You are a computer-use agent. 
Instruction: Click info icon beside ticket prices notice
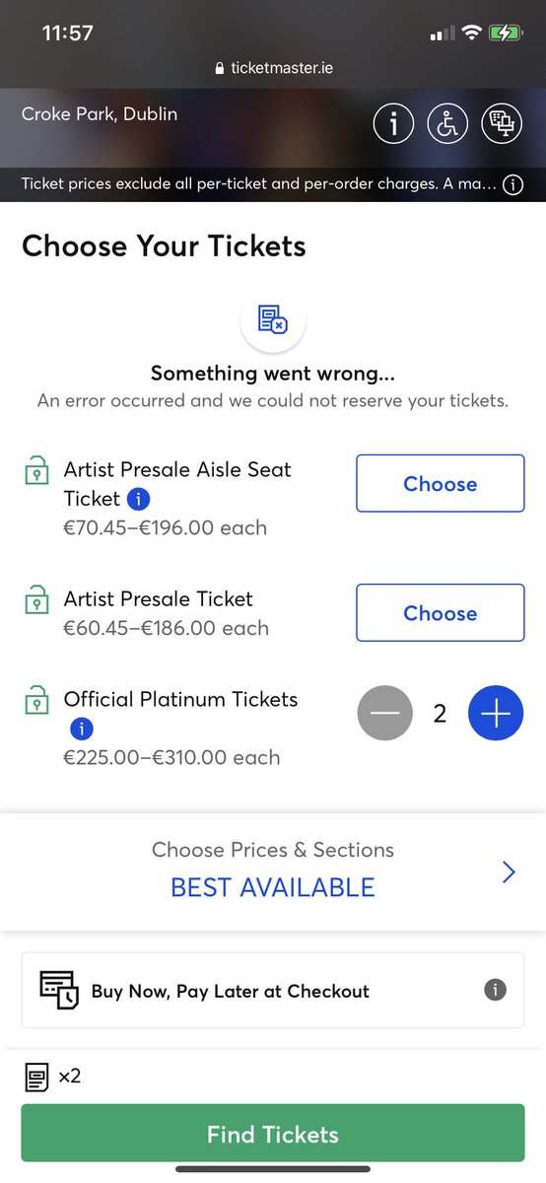pyautogui.click(x=512, y=184)
